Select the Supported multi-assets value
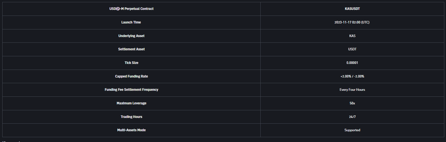This screenshot has height=142, width=446. [x=352, y=130]
